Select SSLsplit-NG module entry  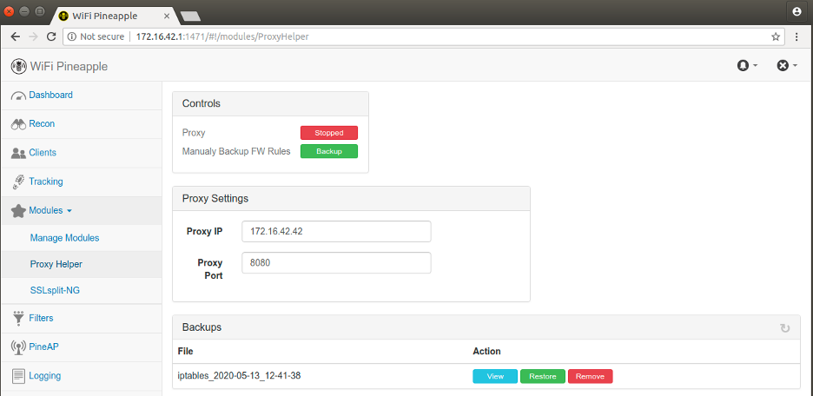(55, 291)
